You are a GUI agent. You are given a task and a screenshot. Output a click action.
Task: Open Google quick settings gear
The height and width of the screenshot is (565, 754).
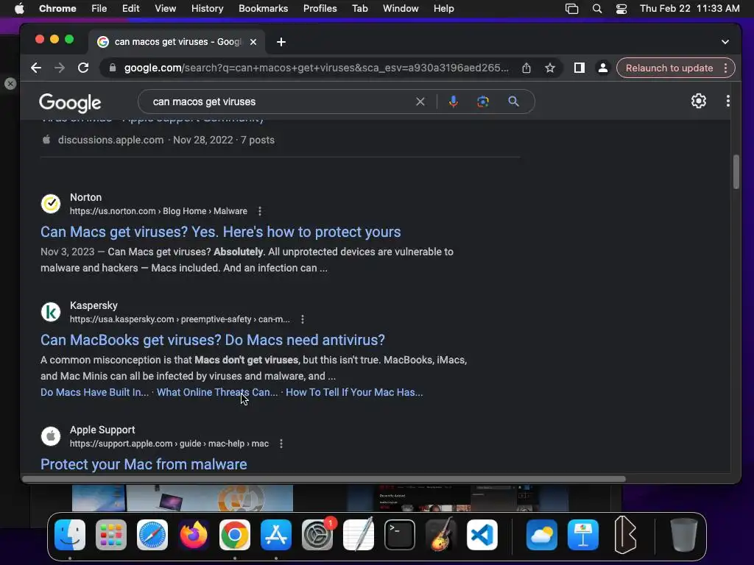699,101
